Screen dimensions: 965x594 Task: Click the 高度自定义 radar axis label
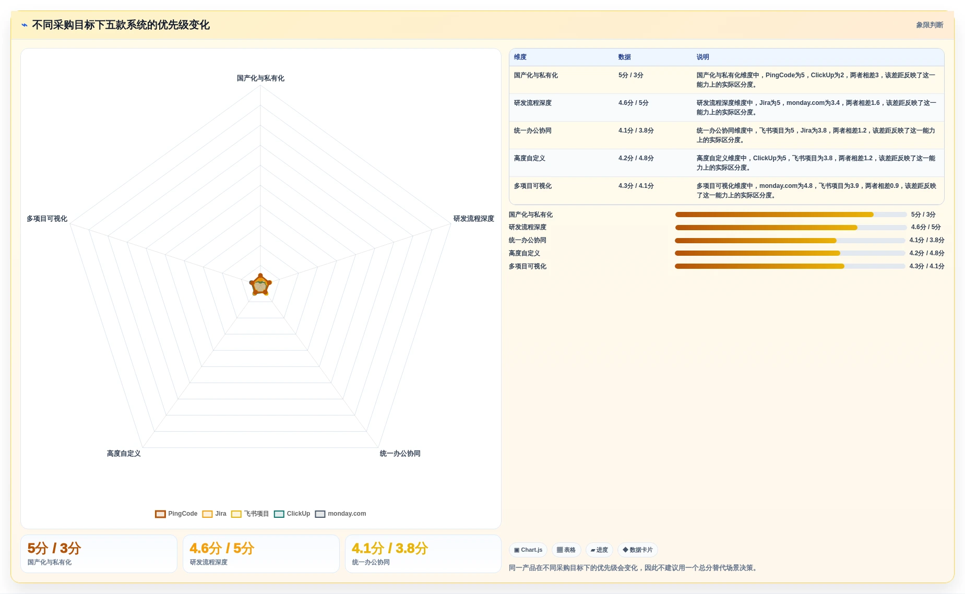click(x=124, y=454)
